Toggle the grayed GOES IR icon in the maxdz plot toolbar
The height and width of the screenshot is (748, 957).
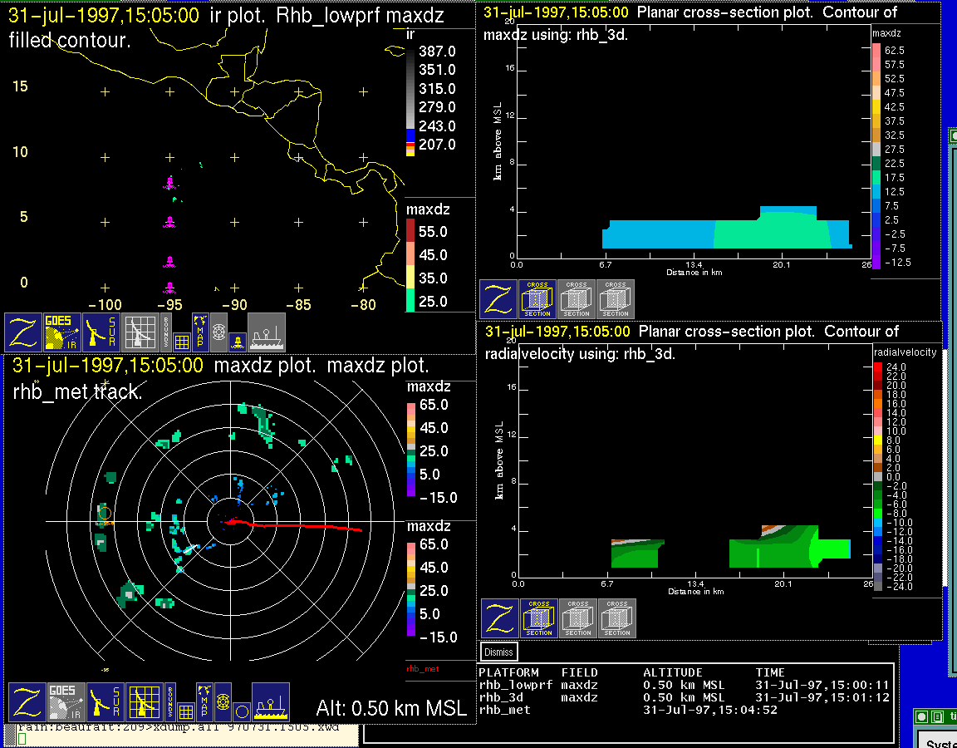[x=66, y=702]
